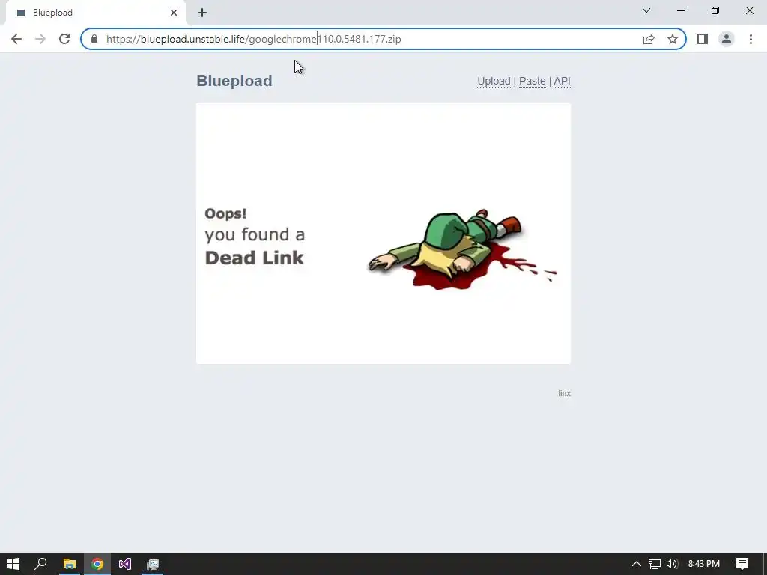Viewport: 767px width, 575px height.
Task: Open the taskbar app beside Visual Studio
Action: point(153,564)
